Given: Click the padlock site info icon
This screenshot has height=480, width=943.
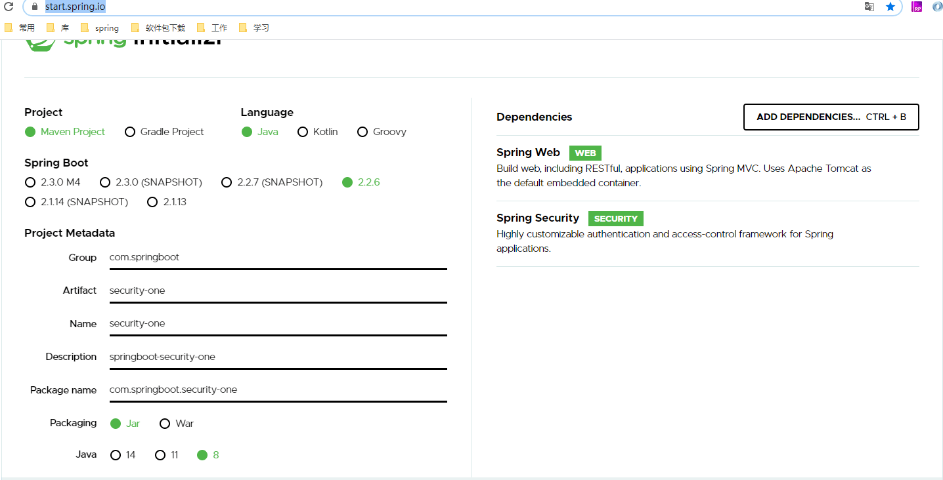Looking at the screenshot, I should point(35,7).
